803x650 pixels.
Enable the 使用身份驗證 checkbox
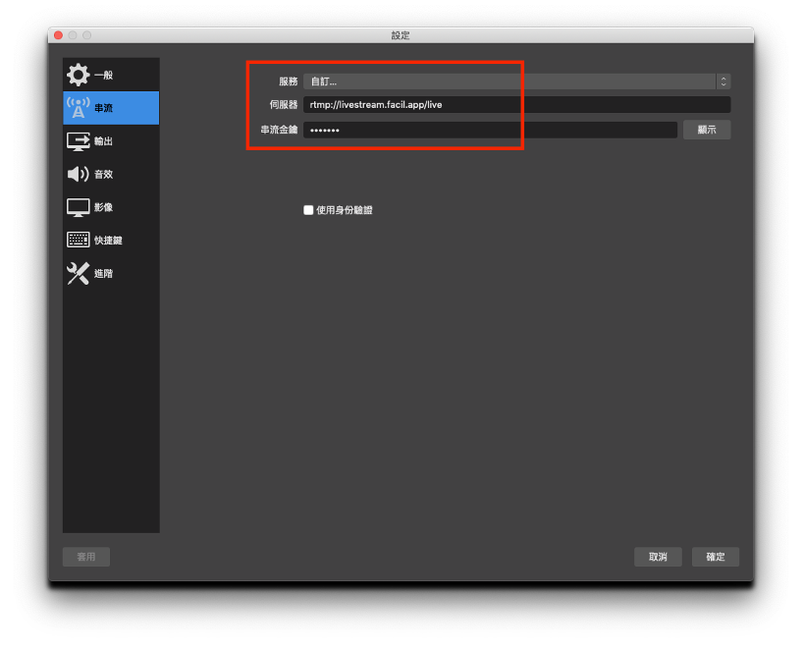pyautogui.click(x=308, y=210)
